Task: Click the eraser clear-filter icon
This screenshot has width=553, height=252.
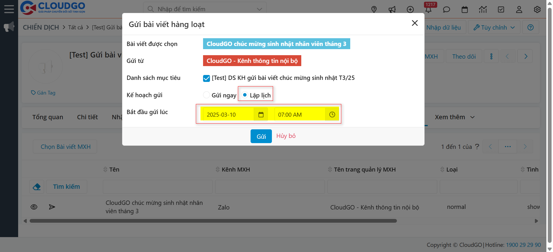Action: click(x=37, y=187)
